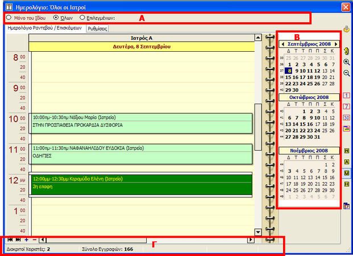Select the 'Όλων' radio option
Viewport: 353px width, 256px height.
pos(63,18)
